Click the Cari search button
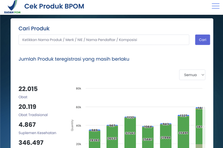 tap(202, 40)
